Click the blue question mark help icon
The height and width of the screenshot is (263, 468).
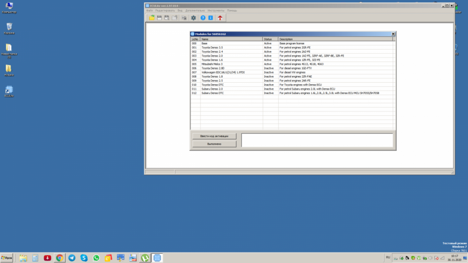tap(203, 18)
